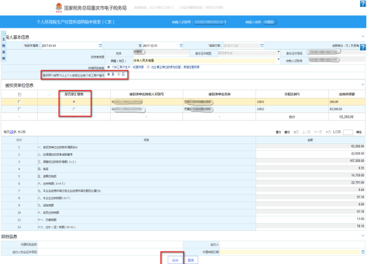Collapse the invested unit information section
The height and width of the screenshot is (264, 367).
point(363,84)
